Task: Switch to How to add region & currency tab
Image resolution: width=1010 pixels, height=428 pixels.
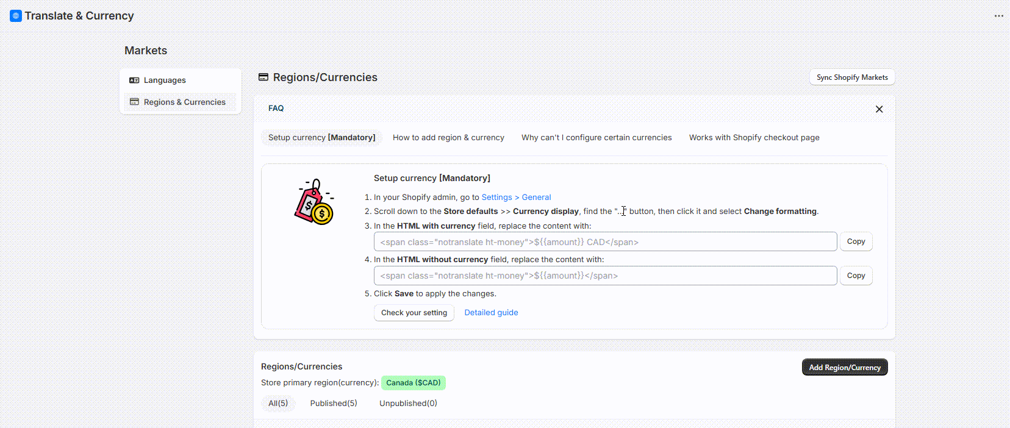Action: (x=448, y=138)
